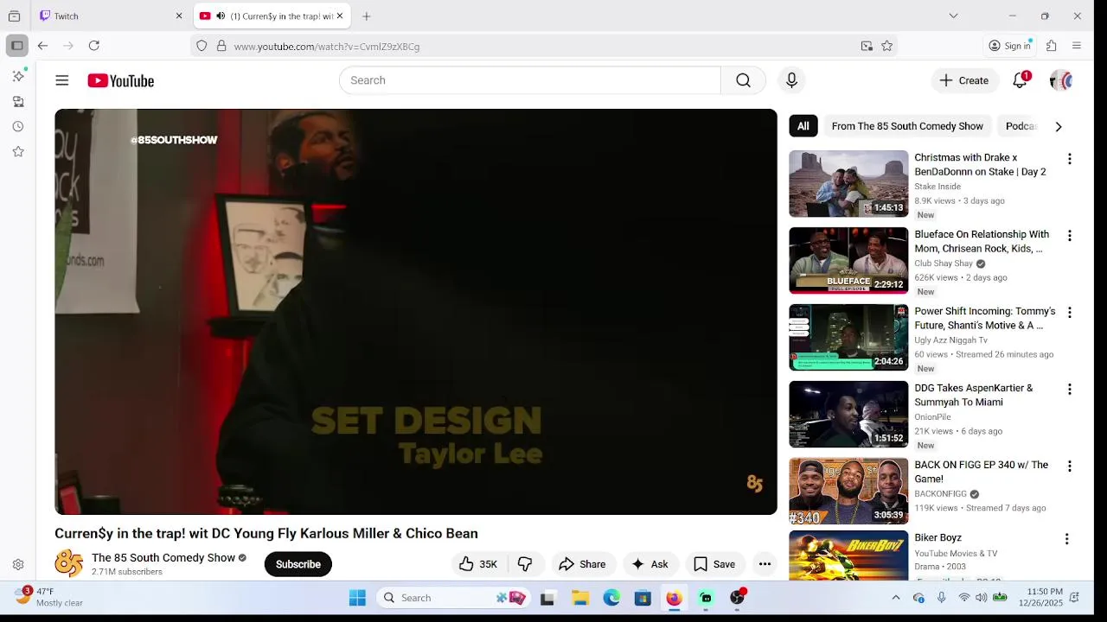The width and height of the screenshot is (1107, 622).
Task: Open Windows Start menu
Action: [357, 598]
